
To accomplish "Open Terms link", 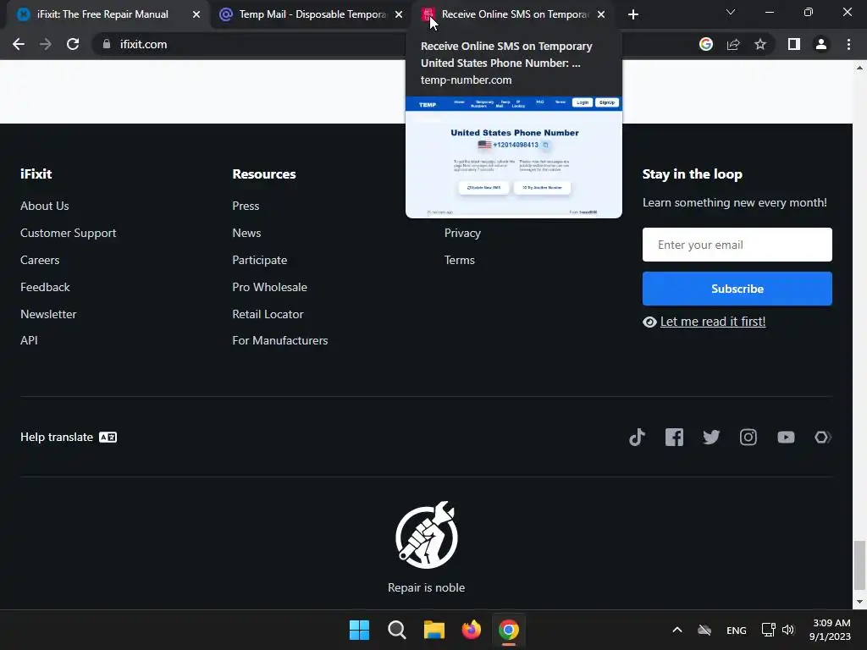I will pyautogui.click(x=460, y=260).
